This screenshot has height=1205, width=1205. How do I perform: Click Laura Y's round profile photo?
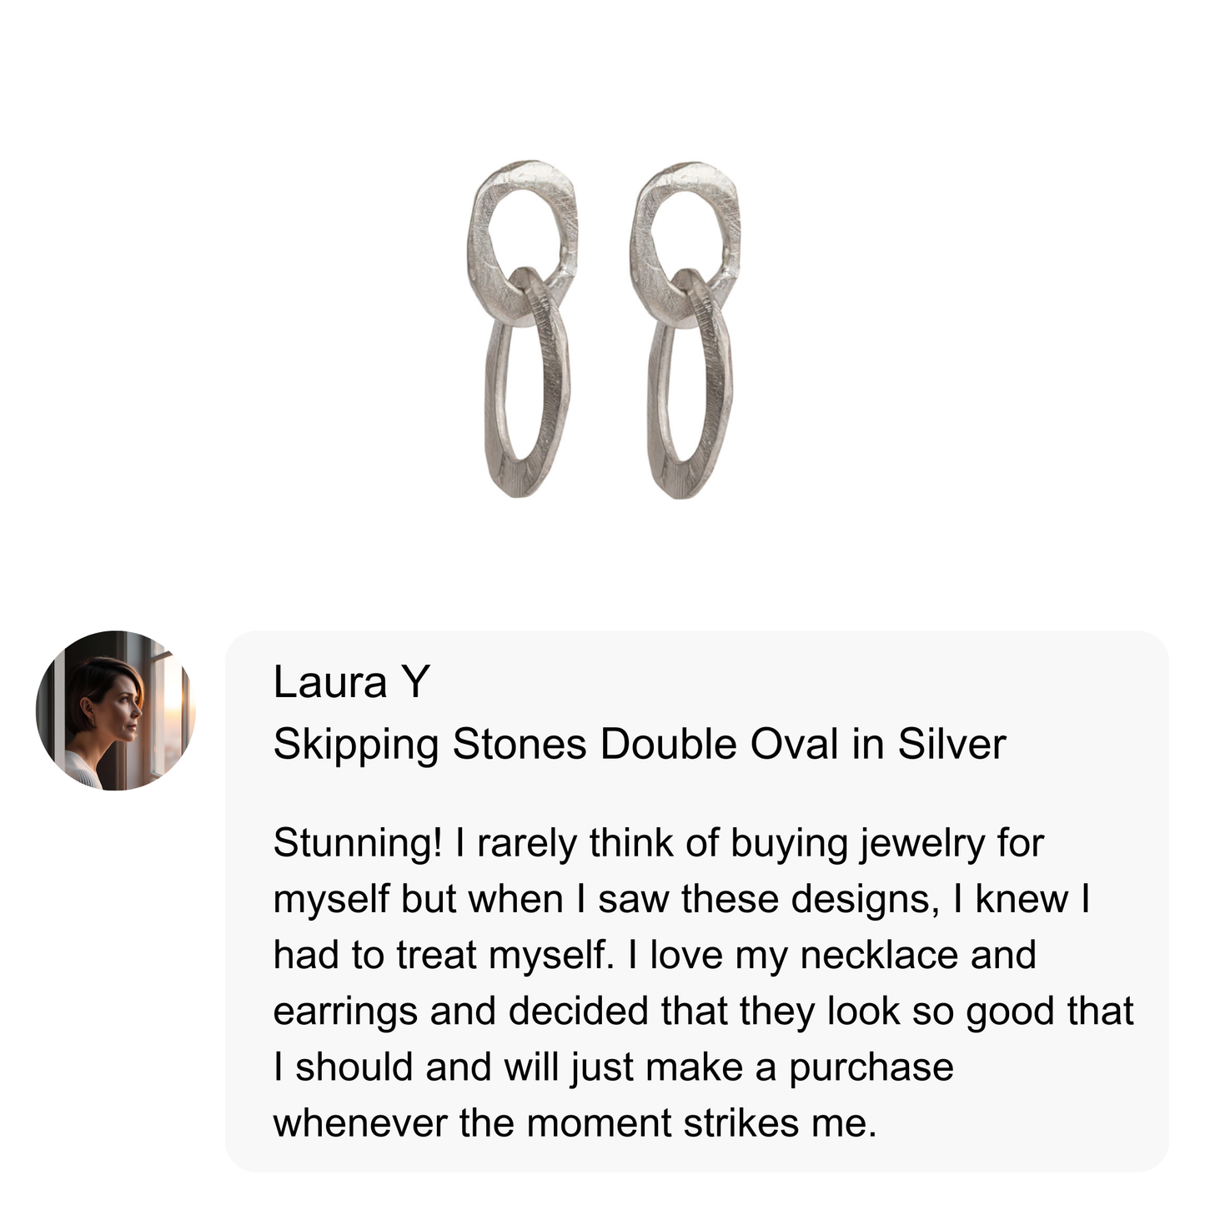[115, 710]
